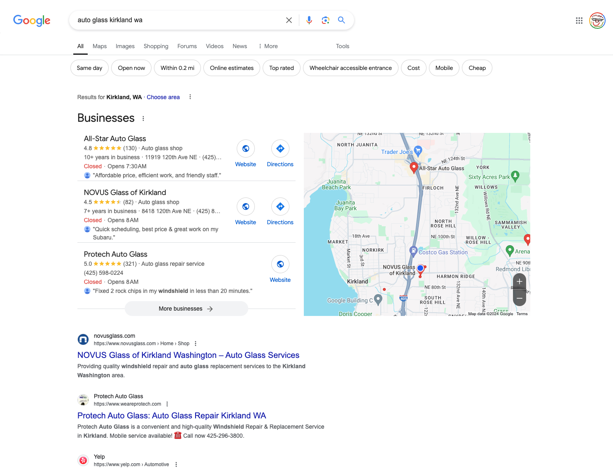Image resolution: width=613 pixels, height=469 pixels.
Task: Open options menu beside Results for Kirkland
Action: [190, 97]
